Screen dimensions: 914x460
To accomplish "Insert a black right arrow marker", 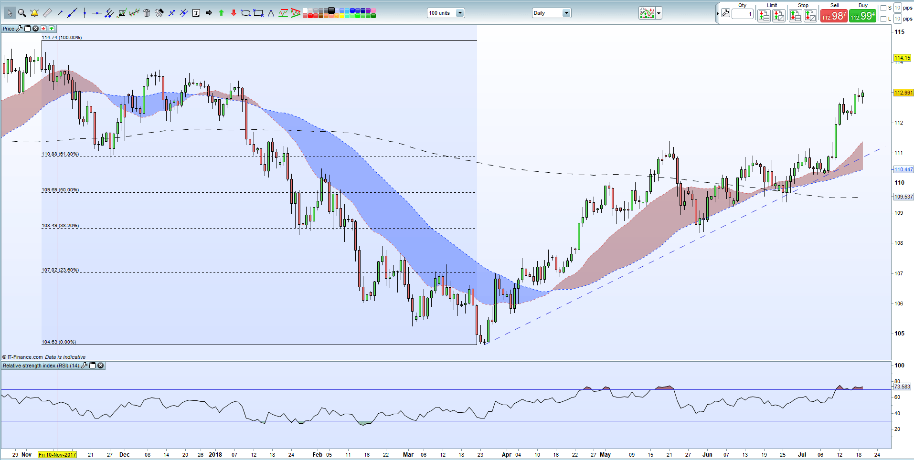I will 209,13.
